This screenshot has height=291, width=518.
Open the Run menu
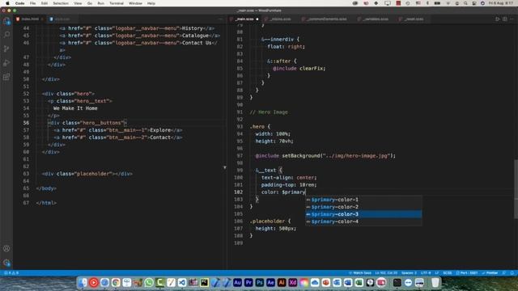point(100,3)
